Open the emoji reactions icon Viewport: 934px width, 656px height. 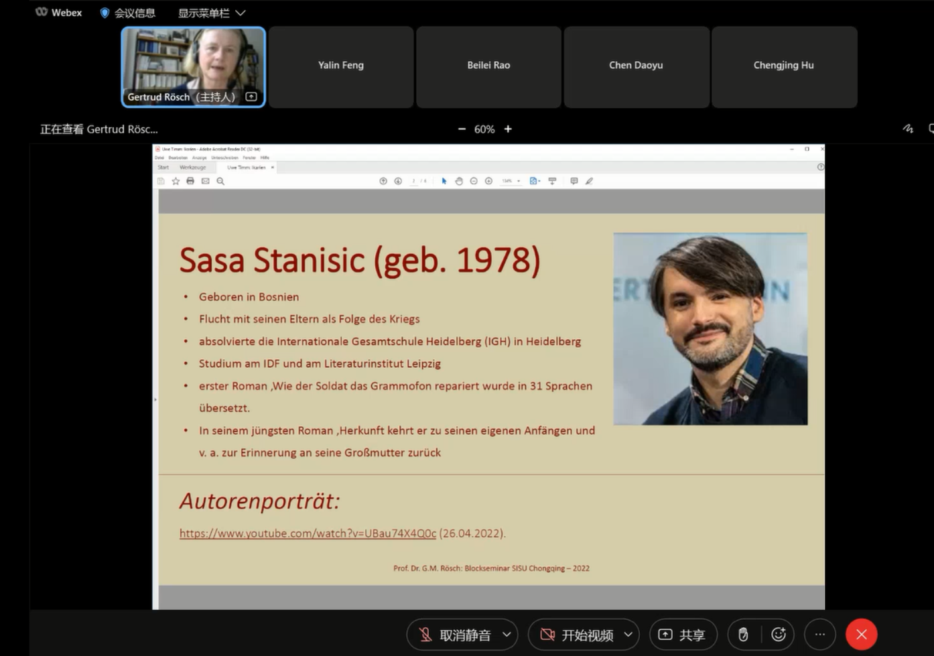[x=778, y=635]
